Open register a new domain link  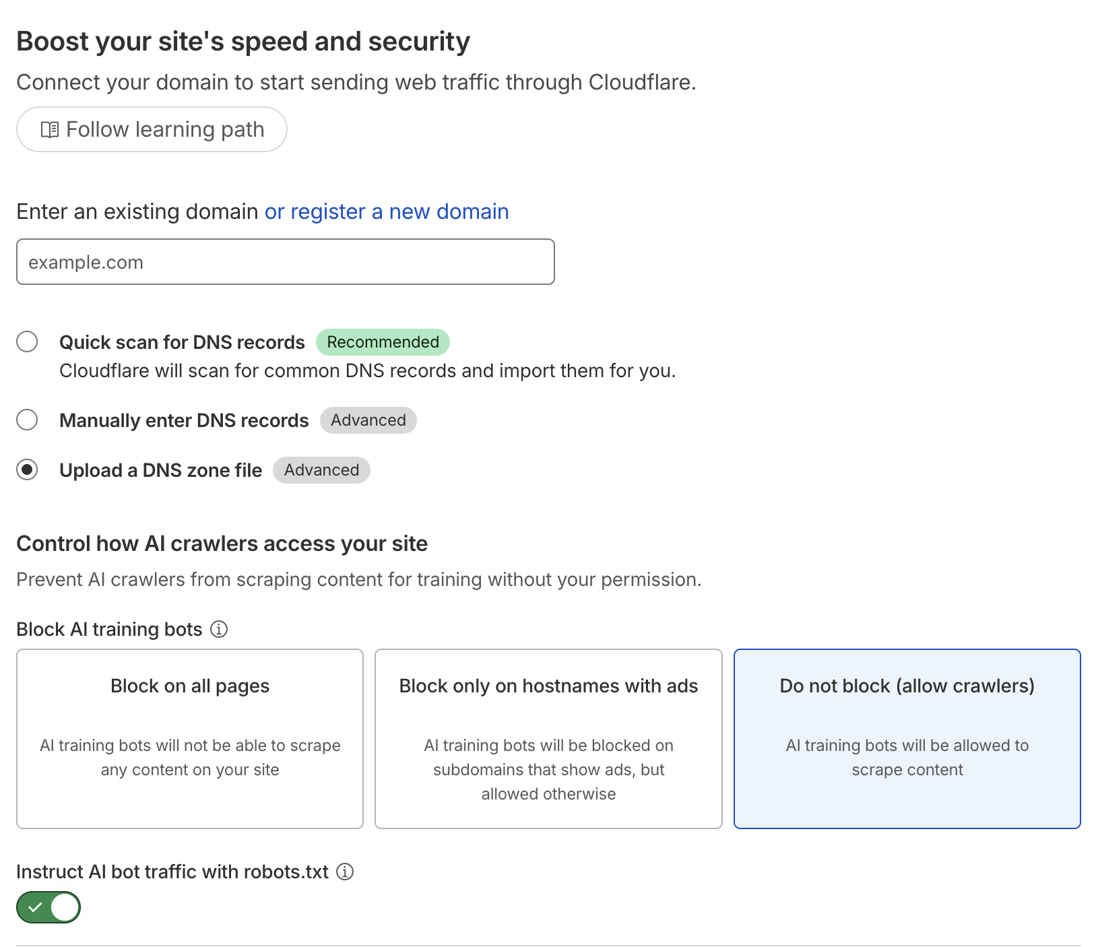point(386,211)
